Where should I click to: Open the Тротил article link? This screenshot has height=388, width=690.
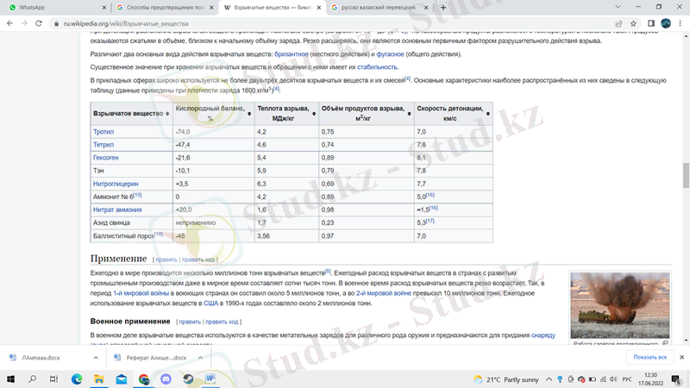pyautogui.click(x=103, y=132)
